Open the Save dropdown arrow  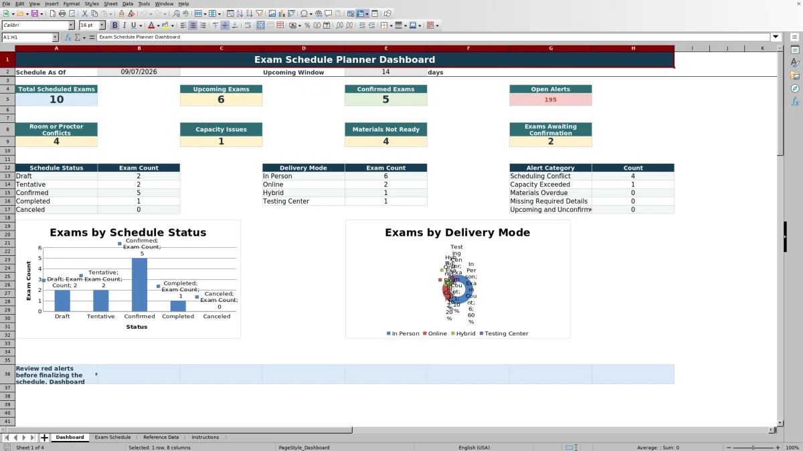pyautogui.click(x=41, y=13)
